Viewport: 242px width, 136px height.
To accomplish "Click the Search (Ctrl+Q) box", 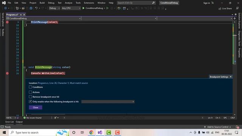I will tap(136, 3).
